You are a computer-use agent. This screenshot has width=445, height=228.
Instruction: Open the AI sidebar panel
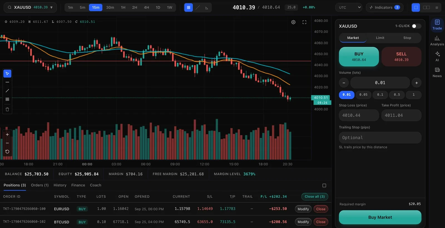[x=437, y=56]
